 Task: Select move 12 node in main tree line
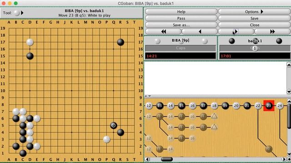149,105
